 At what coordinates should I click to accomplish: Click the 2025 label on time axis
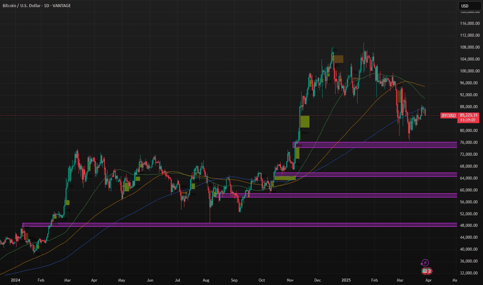[x=346, y=280]
